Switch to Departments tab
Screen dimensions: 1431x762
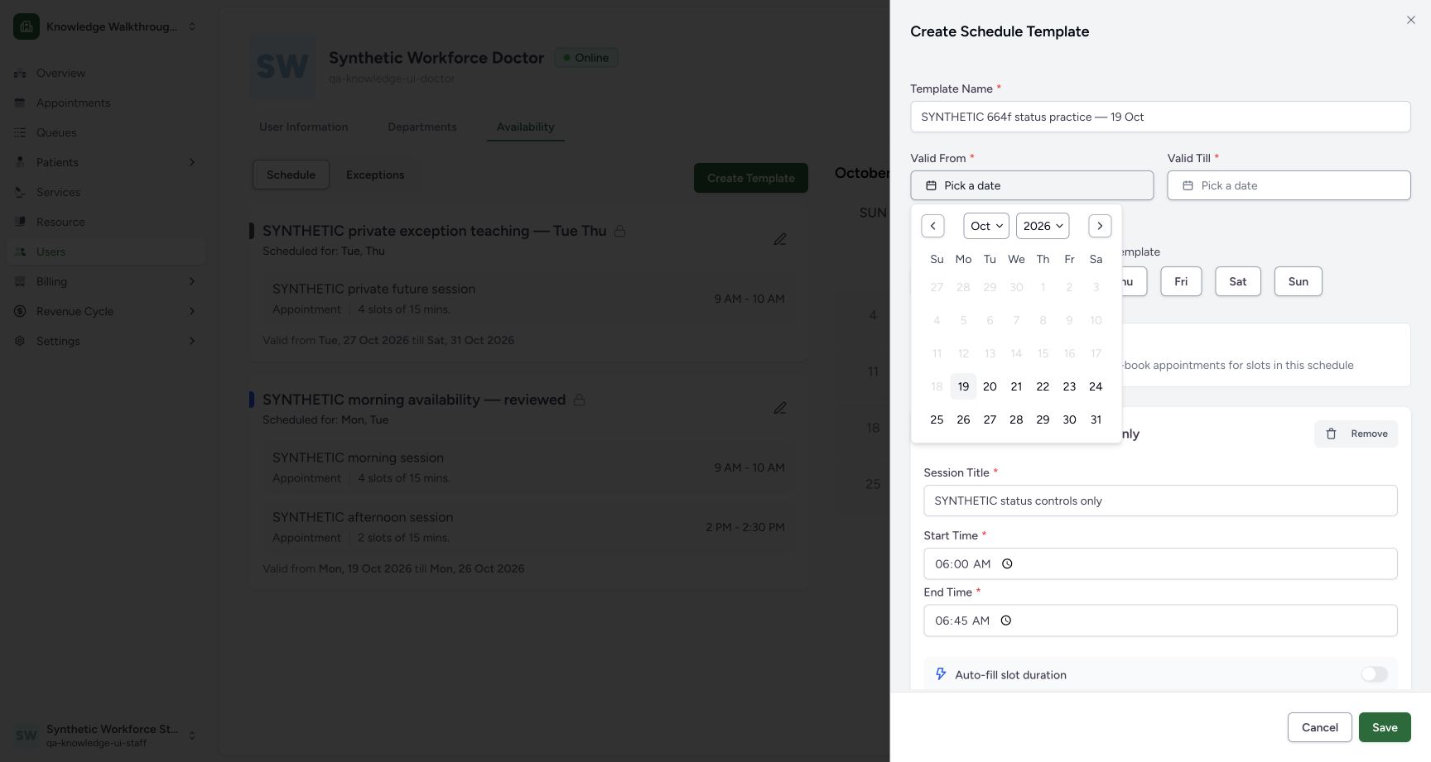coord(422,127)
